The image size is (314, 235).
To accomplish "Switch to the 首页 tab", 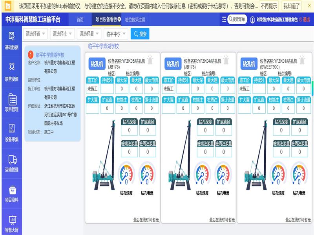I will pos(80,20).
